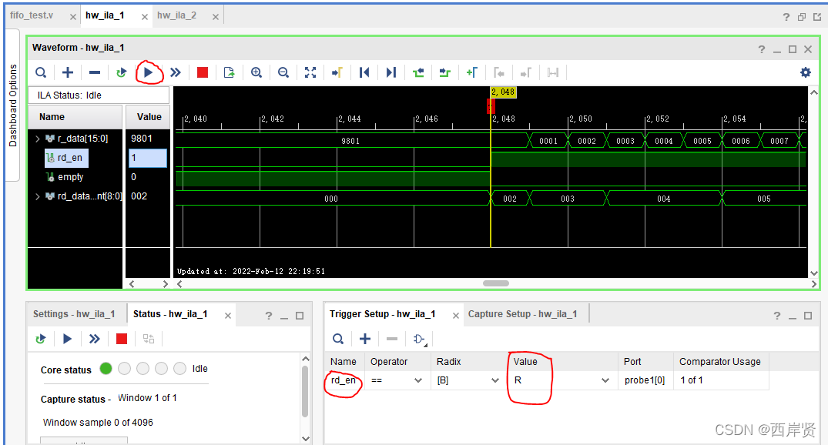Zoom out of the waveform
The image size is (828, 445).
283,73
